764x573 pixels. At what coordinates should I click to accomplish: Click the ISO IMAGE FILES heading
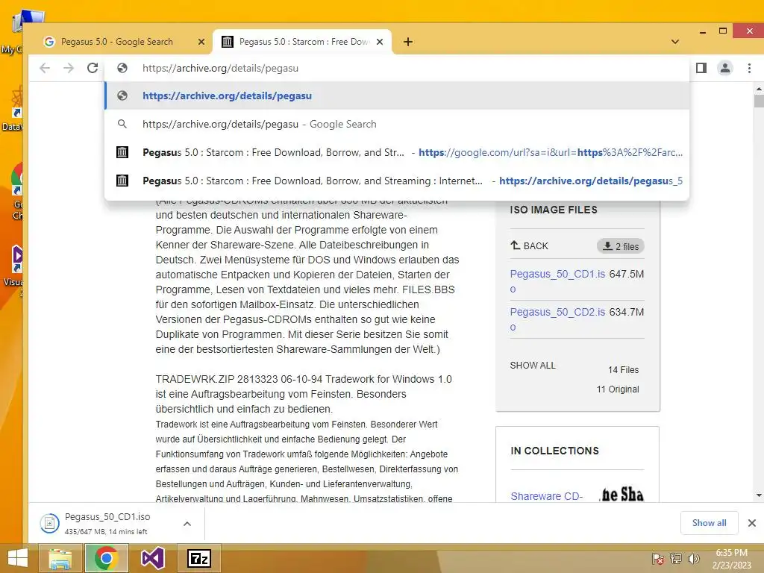554,210
